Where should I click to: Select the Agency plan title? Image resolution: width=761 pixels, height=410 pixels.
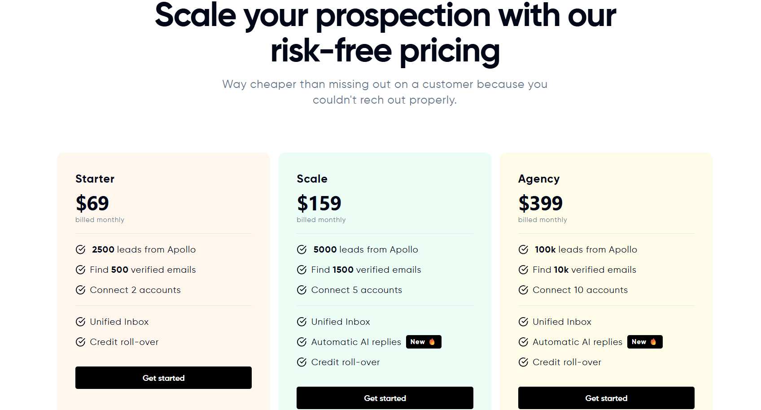539,179
